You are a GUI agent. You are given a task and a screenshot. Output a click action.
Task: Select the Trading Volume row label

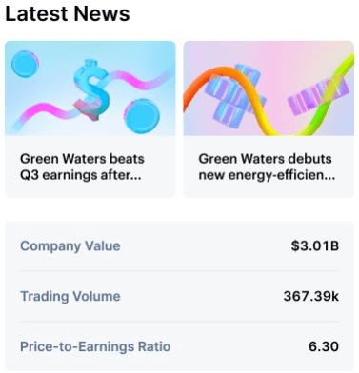pos(70,296)
